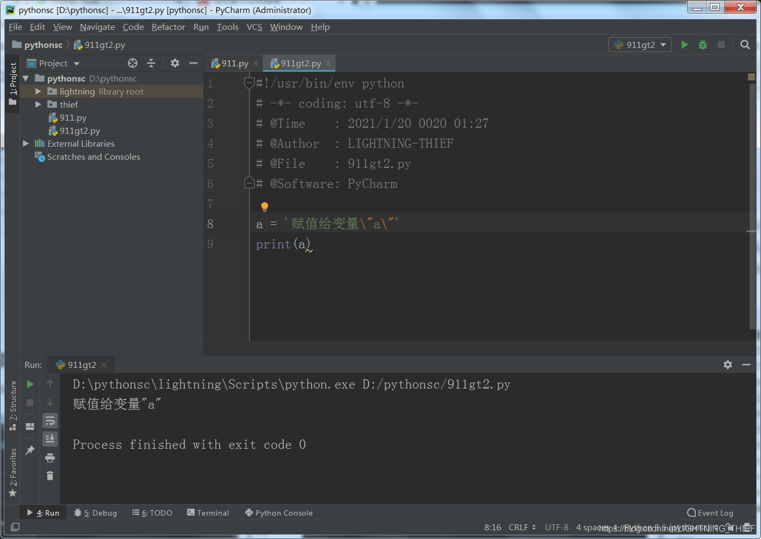Open the Code menu

tap(133, 27)
